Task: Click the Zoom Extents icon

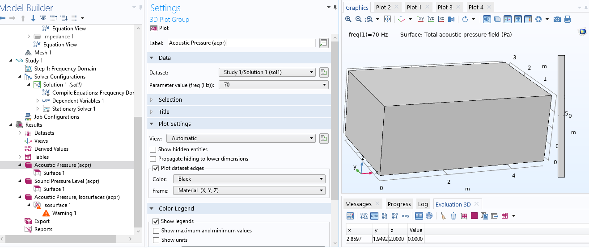Action: point(387,19)
